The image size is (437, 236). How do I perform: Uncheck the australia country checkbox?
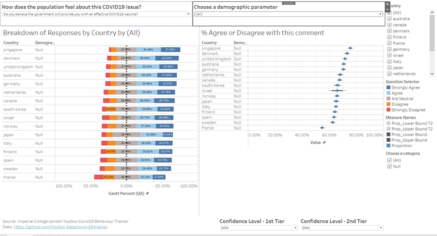point(389,19)
